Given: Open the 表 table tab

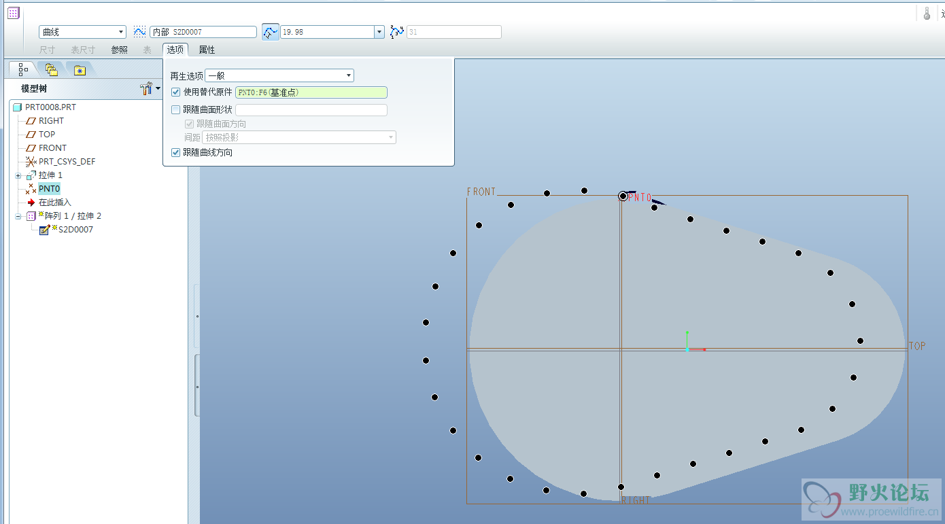Looking at the screenshot, I should point(147,50).
